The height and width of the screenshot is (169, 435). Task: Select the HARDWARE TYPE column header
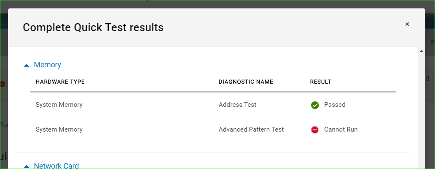coord(60,82)
